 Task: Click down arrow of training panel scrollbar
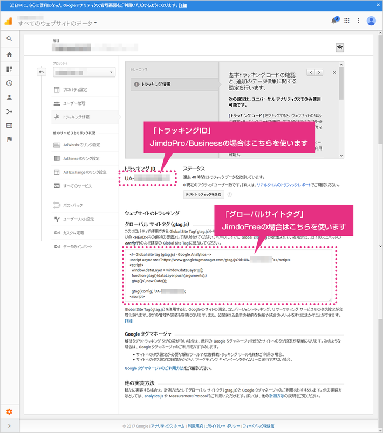coord(341,156)
